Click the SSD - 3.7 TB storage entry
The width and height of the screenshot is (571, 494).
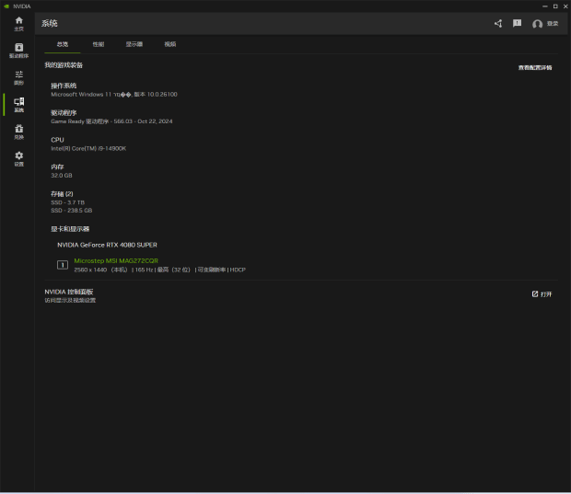[x=68, y=202]
